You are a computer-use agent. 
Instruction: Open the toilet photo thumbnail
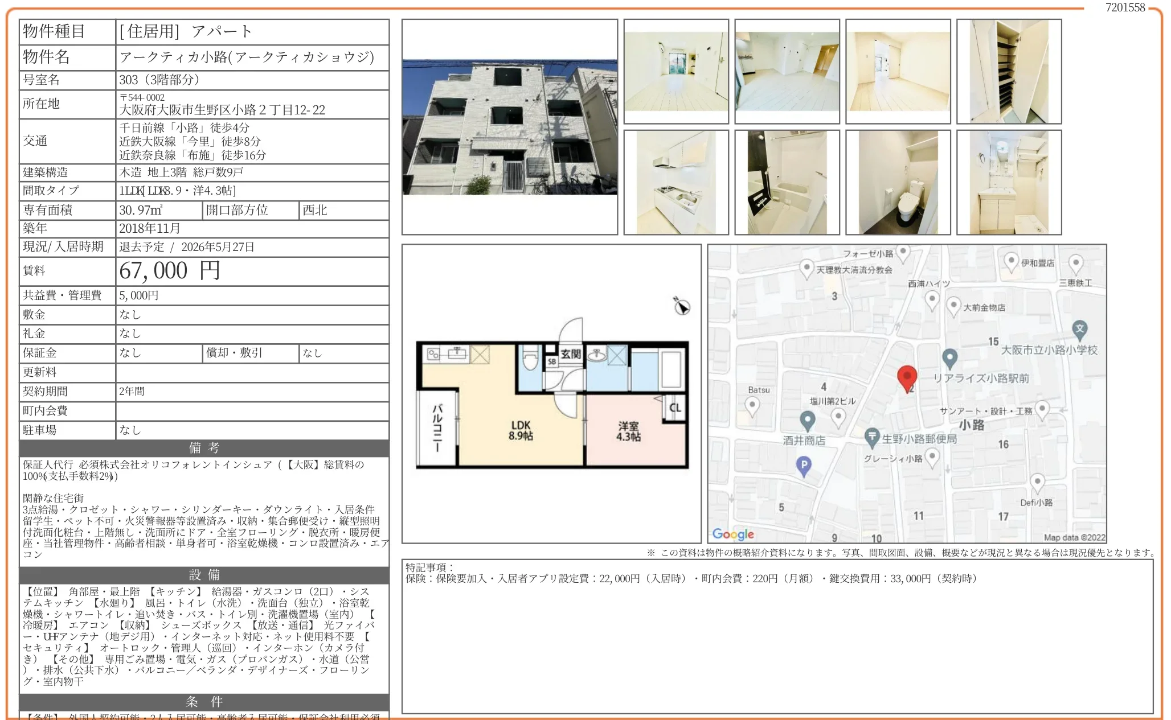pos(898,182)
